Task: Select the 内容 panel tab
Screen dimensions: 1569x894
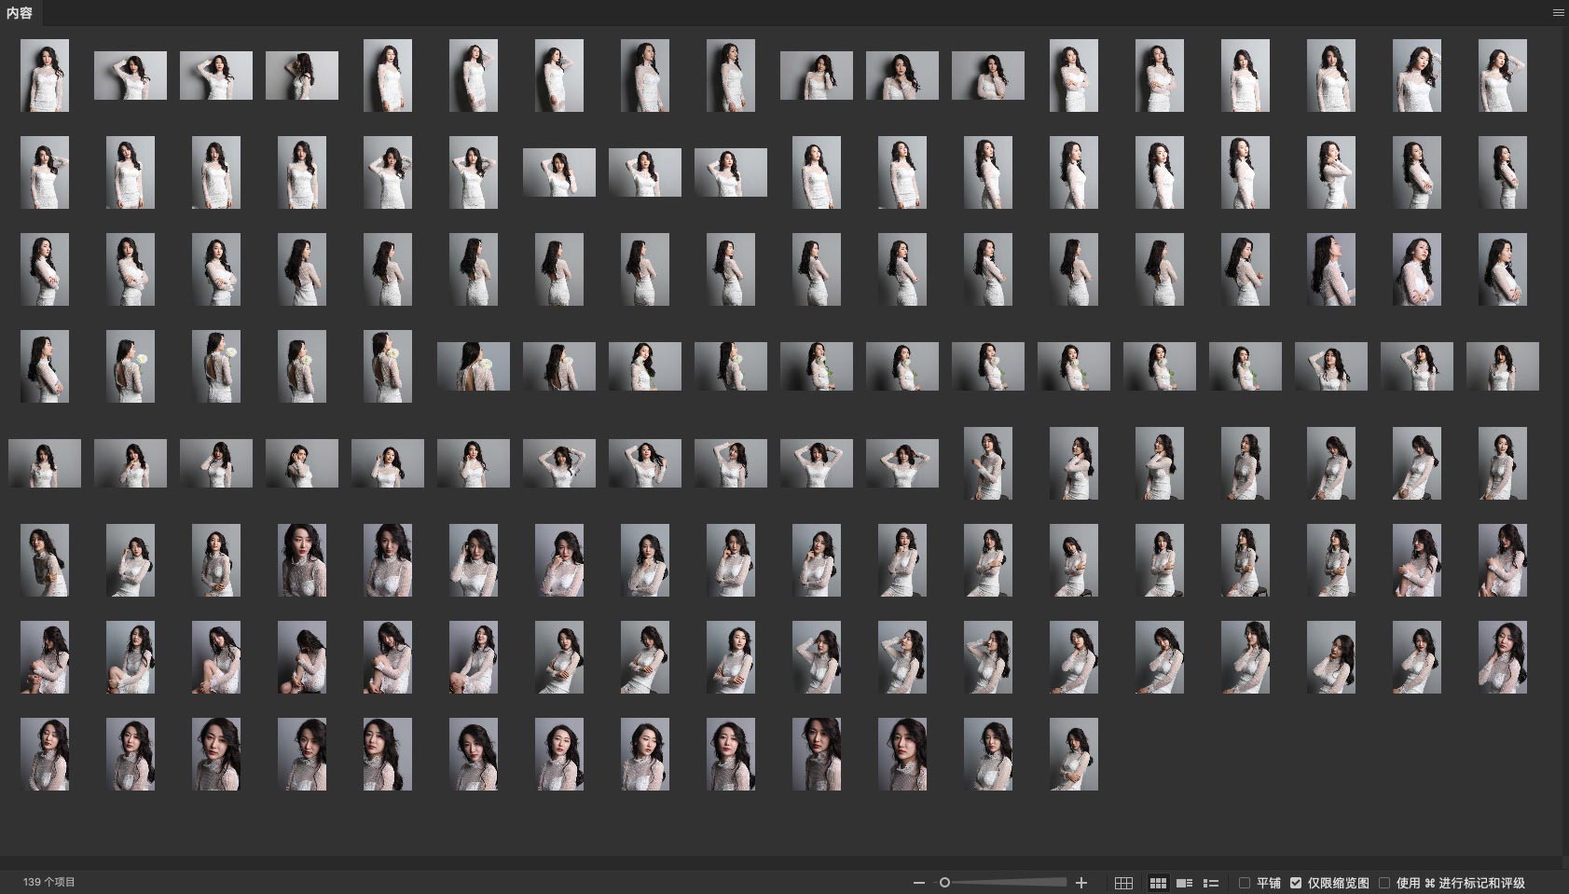Action: pyautogui.click(x=20, y=13)
